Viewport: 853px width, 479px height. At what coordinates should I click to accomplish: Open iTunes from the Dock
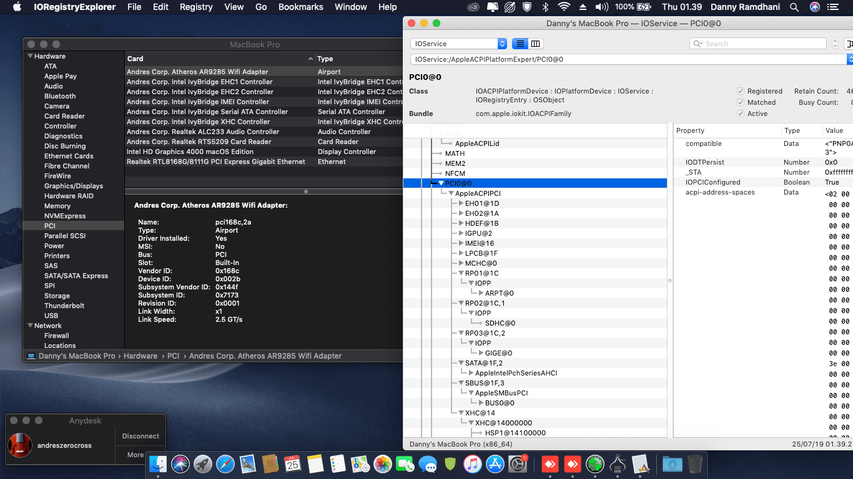(473, 463)
